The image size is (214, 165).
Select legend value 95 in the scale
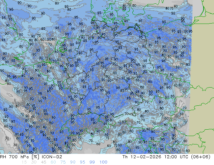82,162
